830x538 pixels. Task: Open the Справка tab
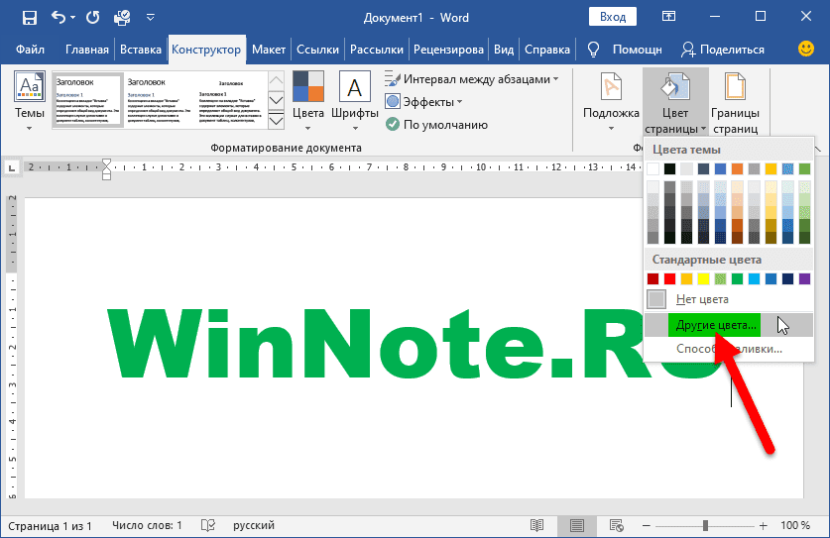click(546, 50)
